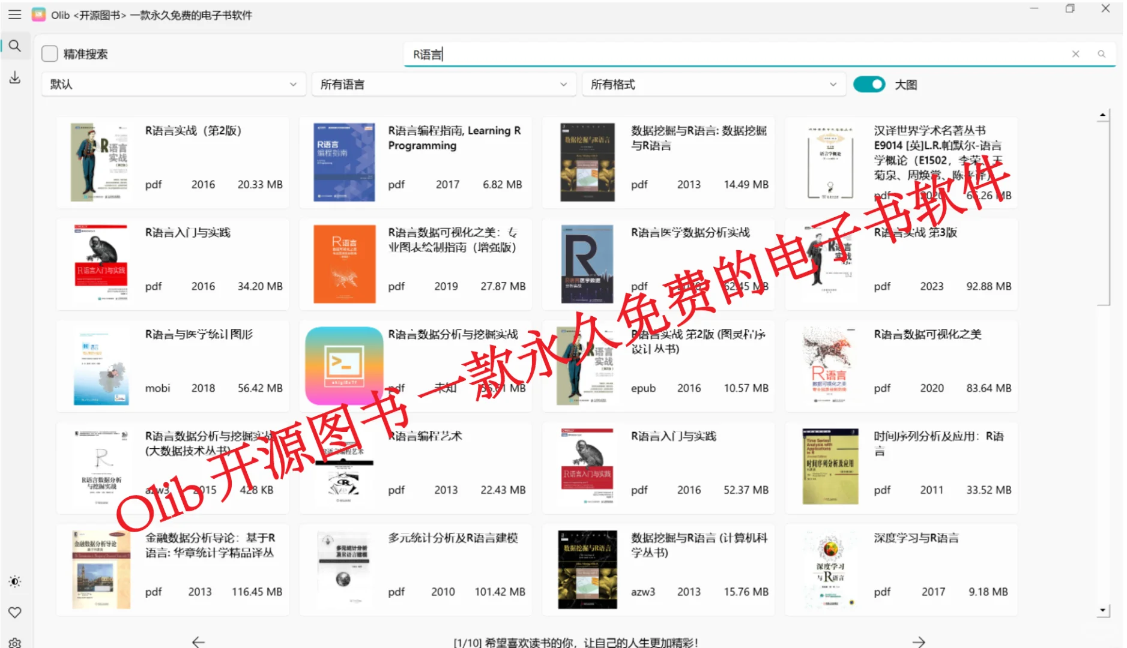Click the 116.45 MB file size

257,592
